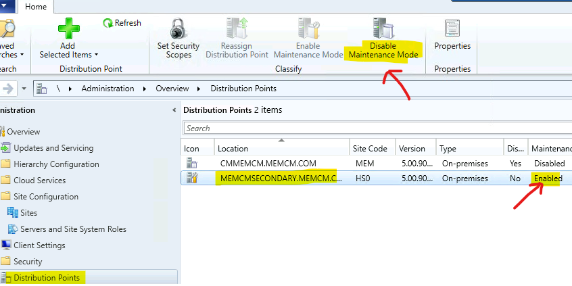Select the MEMCMSECONDARY.MEMCM distribution point row
Viewport: 572px width, 286px height.
pos(377,178)
